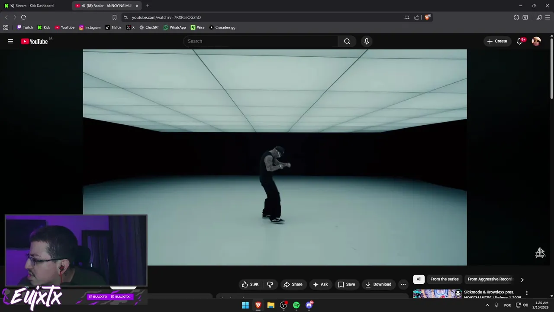
Task: Show more filter chips with the arrow
Action: click(522, 279)
